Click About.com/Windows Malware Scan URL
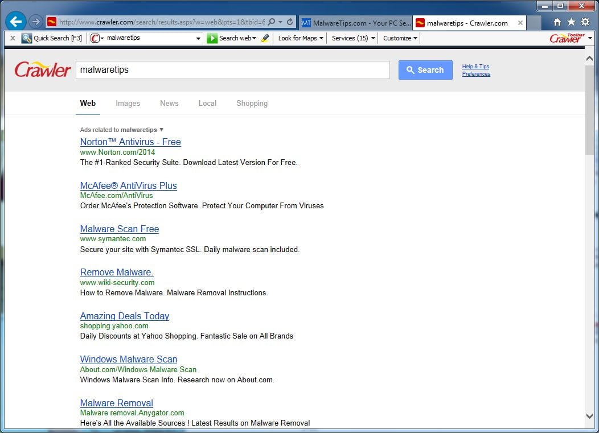Image resolution: width=599 pixels, height=433 pixels. 138,369
